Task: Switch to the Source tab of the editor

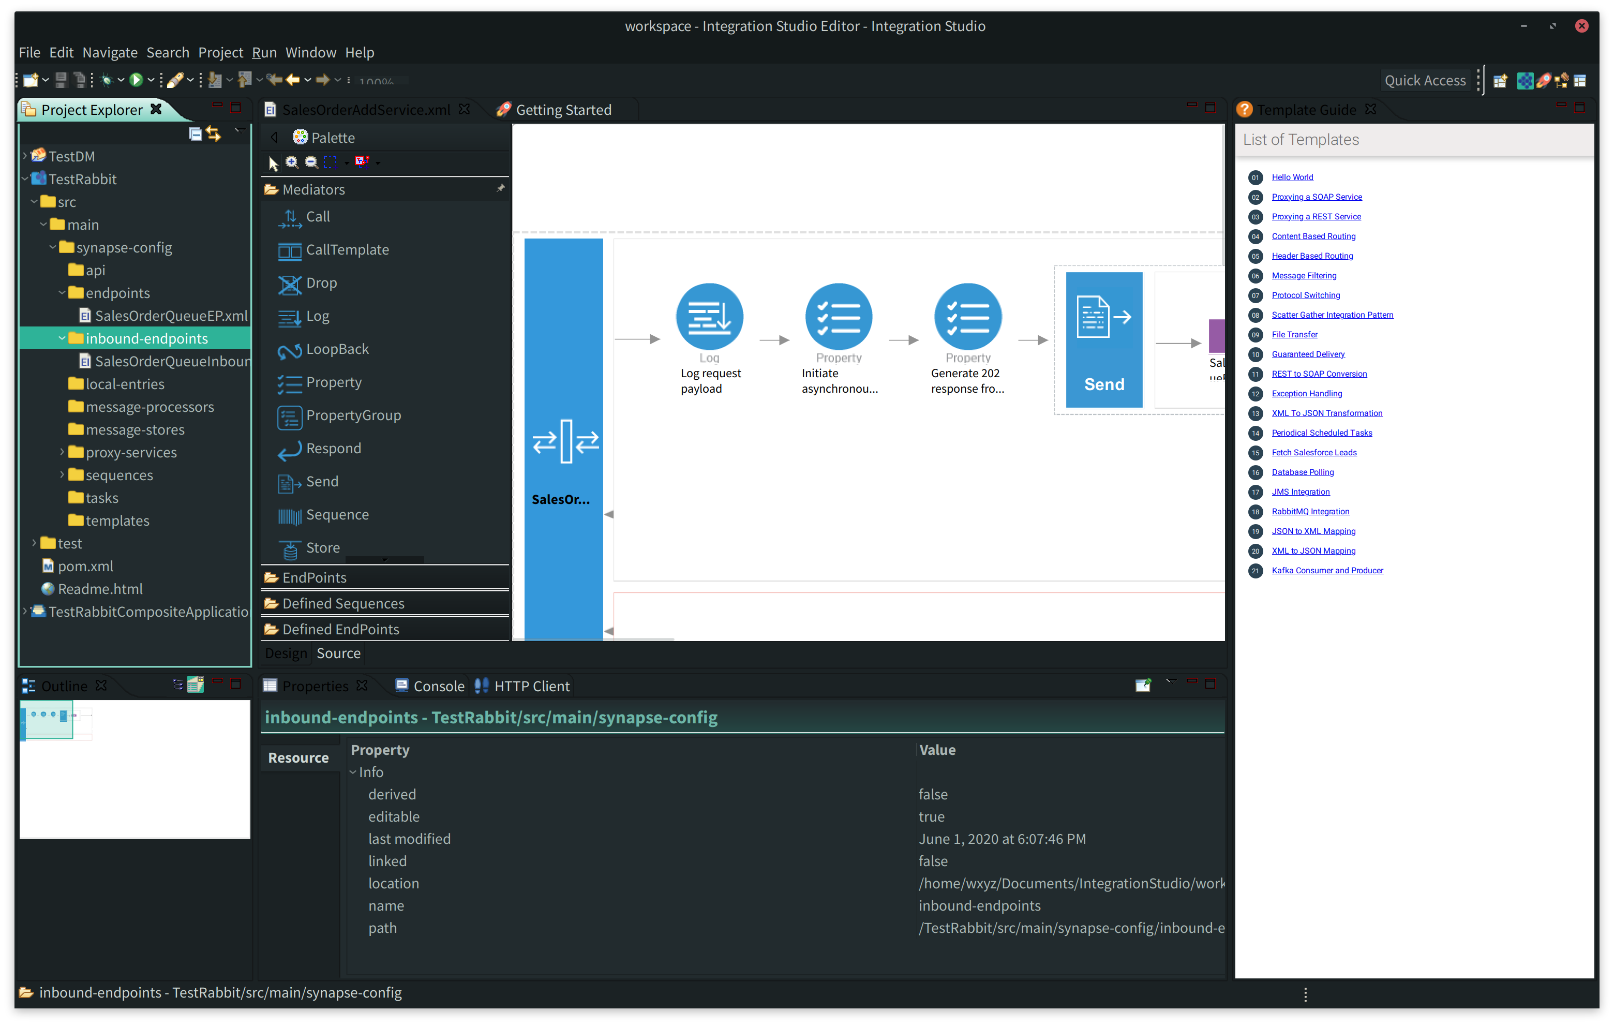Action: tap(338, 652)
